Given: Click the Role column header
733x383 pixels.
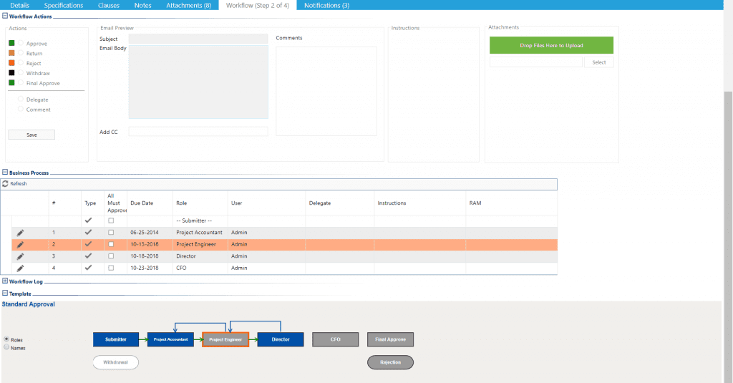Looking at the screenshot, I should (x=181, y=203).
